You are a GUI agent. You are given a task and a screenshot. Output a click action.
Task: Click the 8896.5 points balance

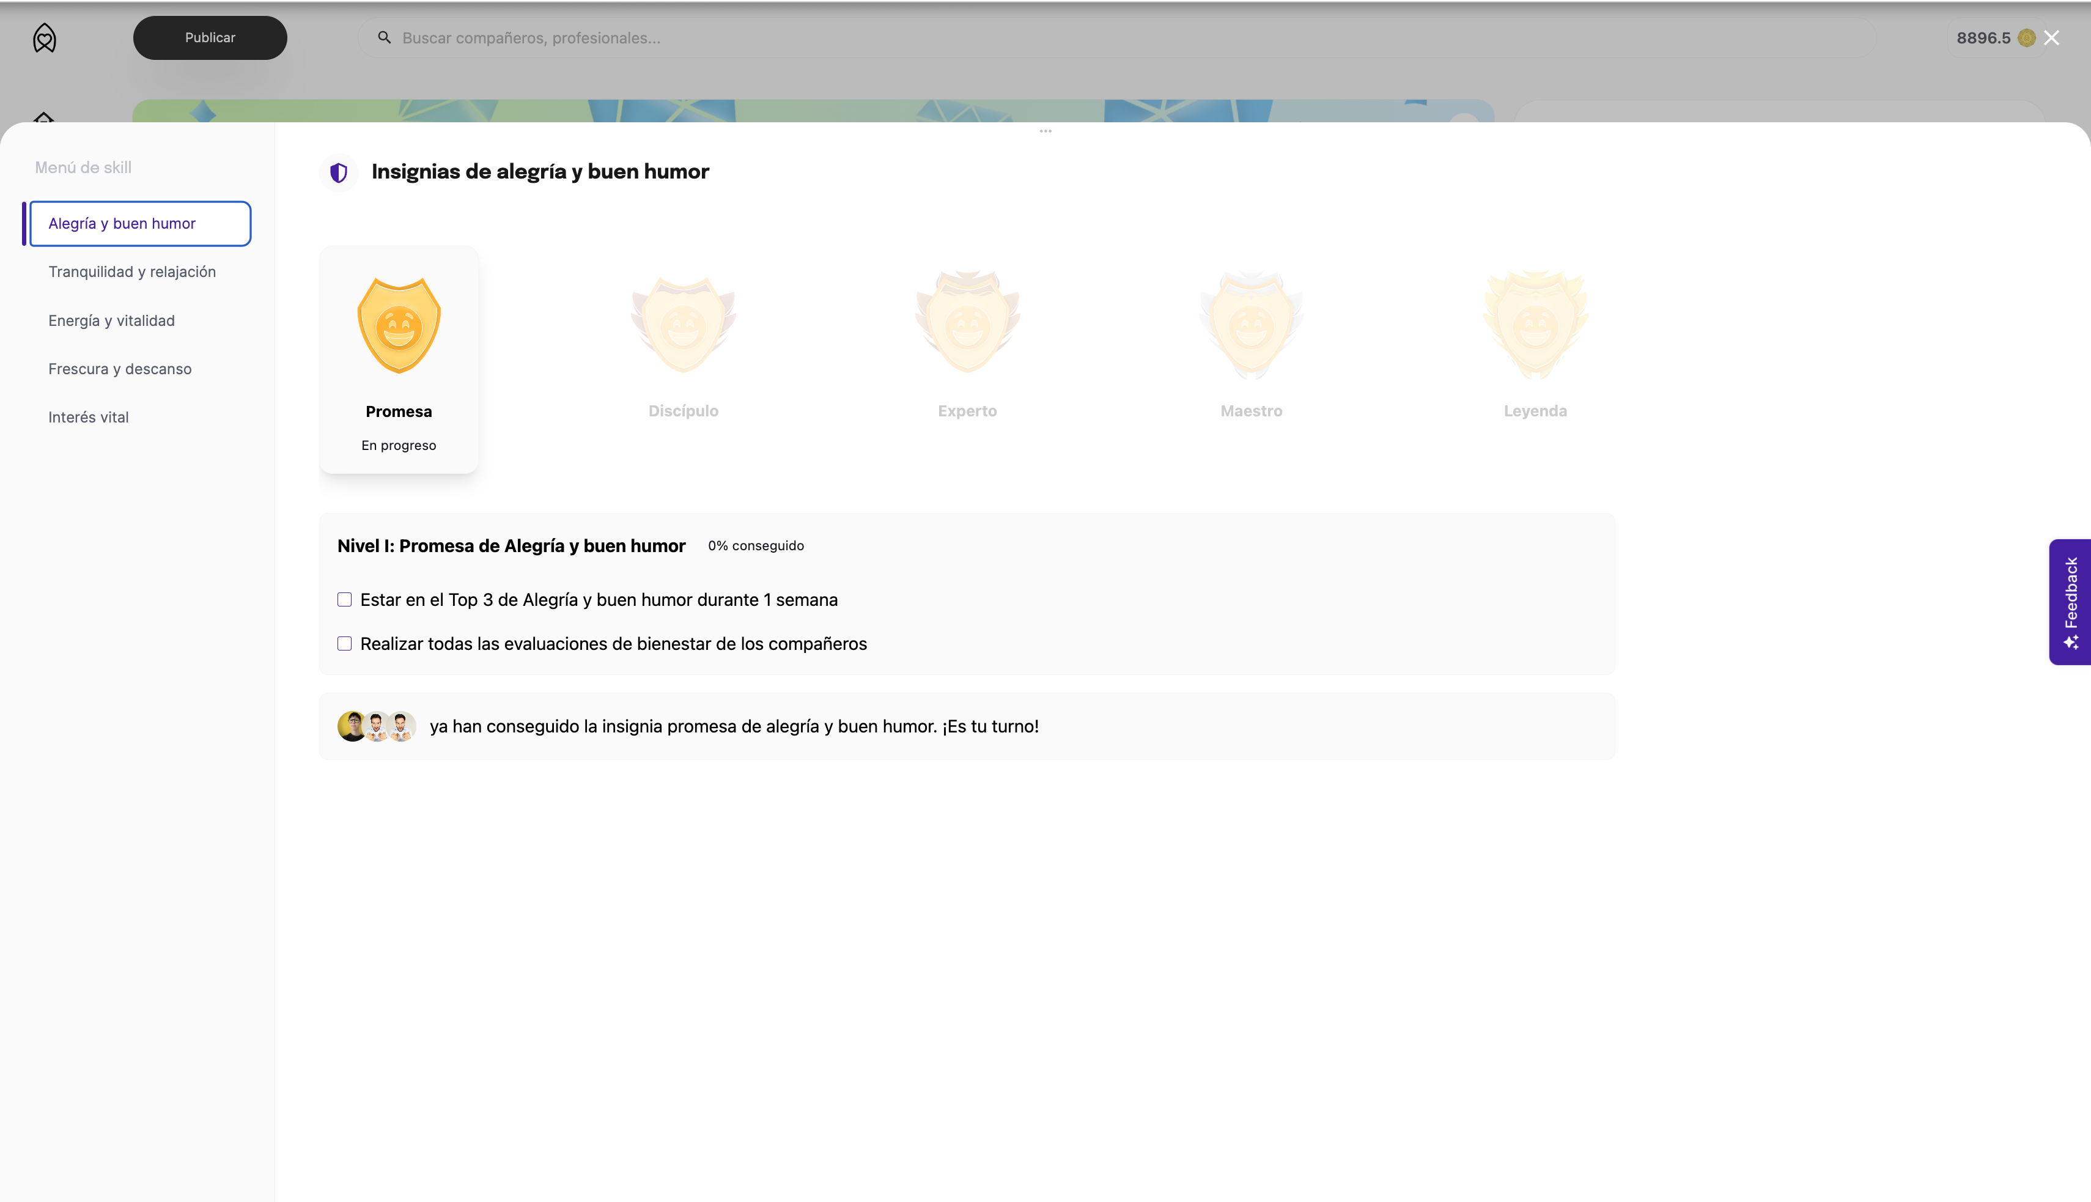(1983, 38)
